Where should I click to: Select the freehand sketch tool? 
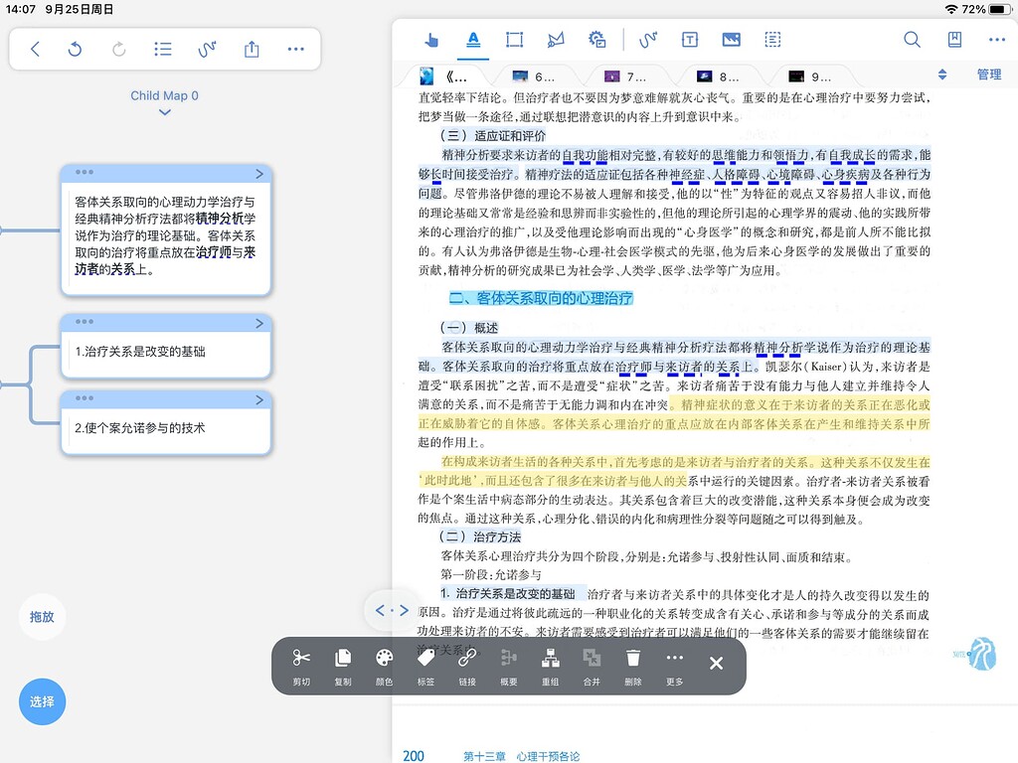pyautogui.click(x=647, y=40)
